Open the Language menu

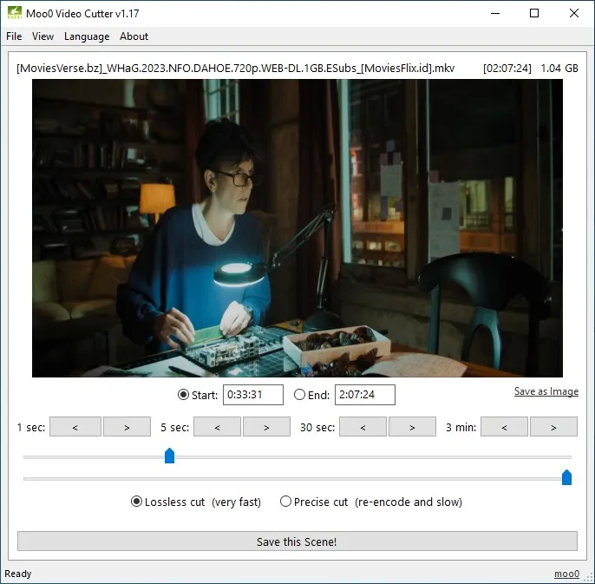(x=87, y=36)
